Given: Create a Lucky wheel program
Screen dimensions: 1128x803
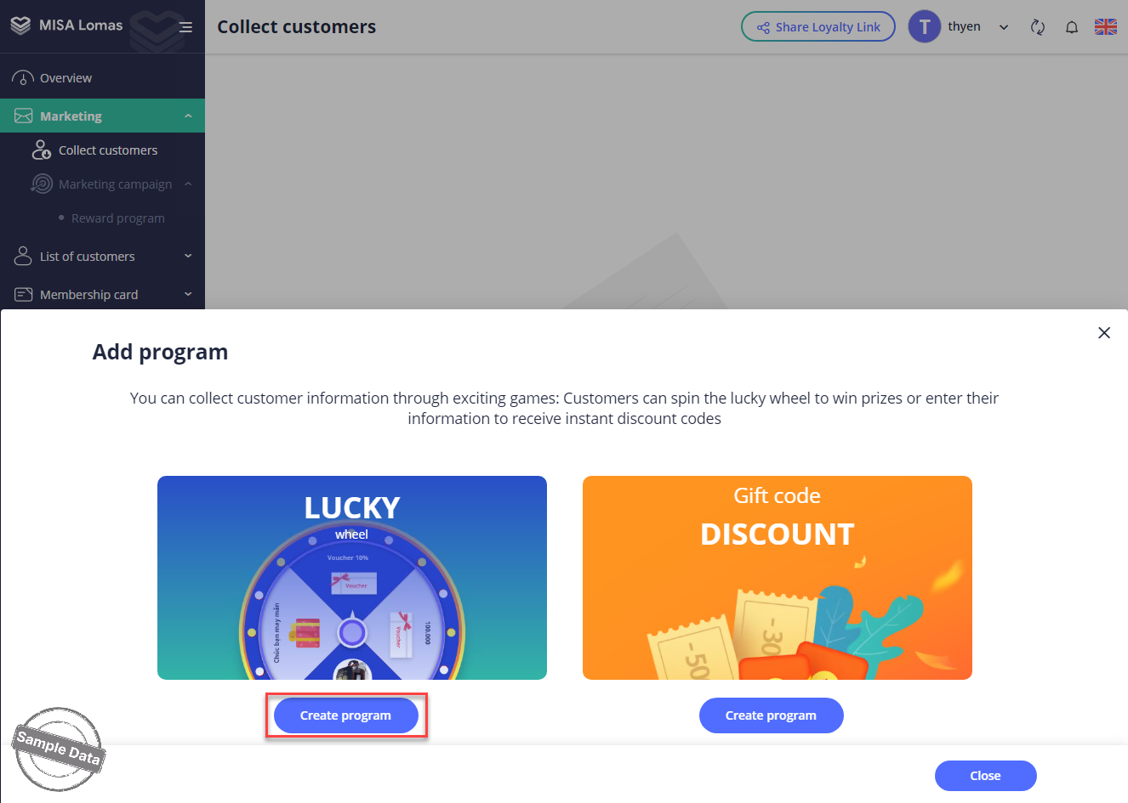Looking at the screenshot, I should coord(345,715).
